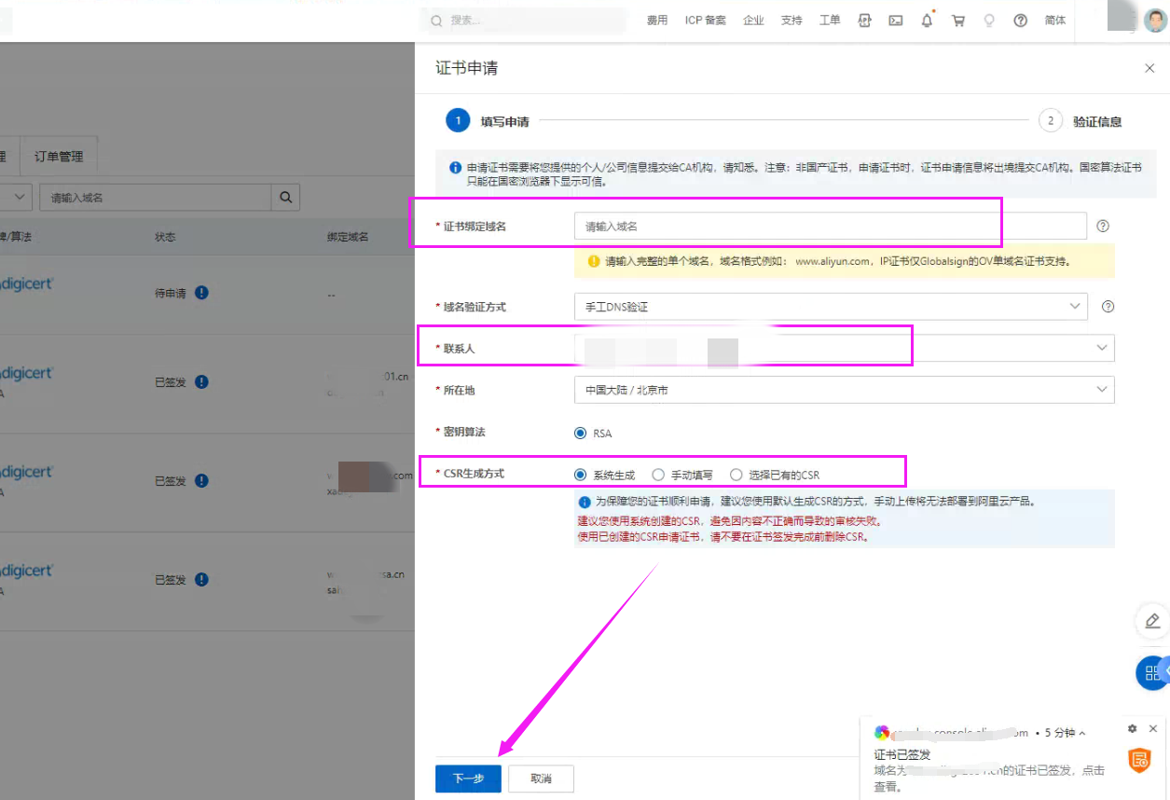Choose 选择已有的CSR radio option
The height and width of the screenshot is (800, 1170).
[736, 475]
